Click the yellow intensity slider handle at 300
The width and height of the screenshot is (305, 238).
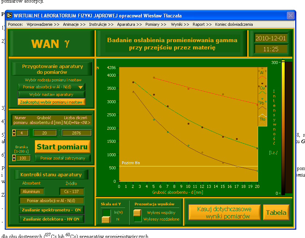click(283, 62)
